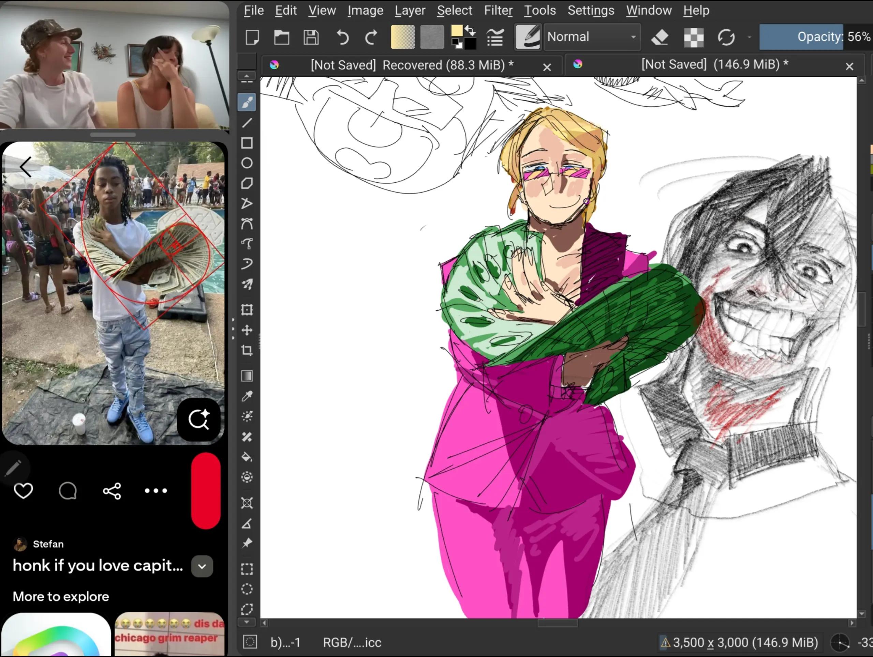The image size is (873, 657).
Task: Toggle selection display mode in status bar
Action: pyautogui.click(x=250, y=642)
